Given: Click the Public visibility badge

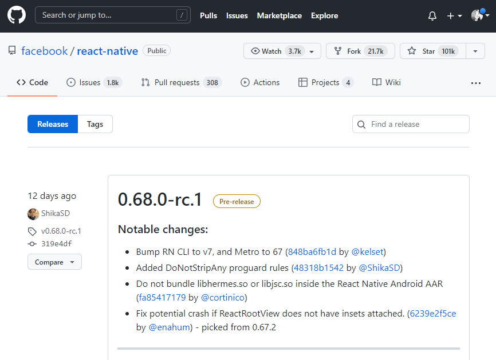Looking at the screenshot, I should coord(156,50).
